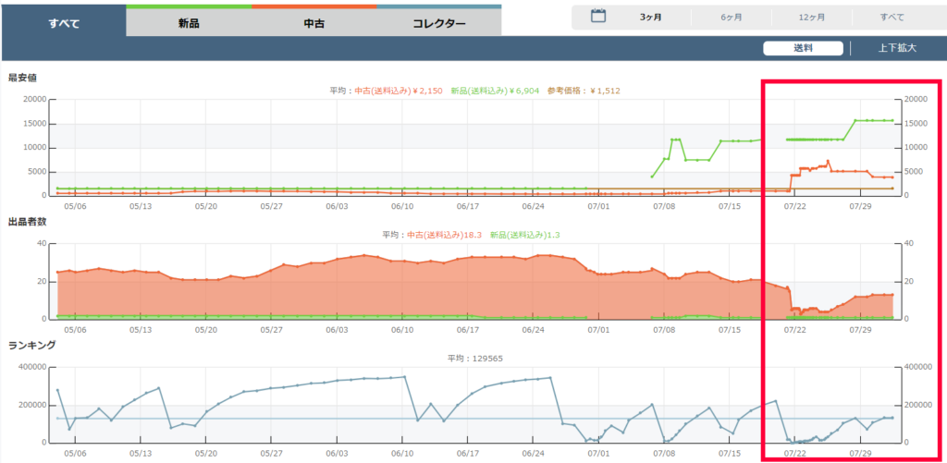The width and height of the screenshot is (947, 463).
Task: Click the 上下拡大 button
Action: click(x=897, y=48)
